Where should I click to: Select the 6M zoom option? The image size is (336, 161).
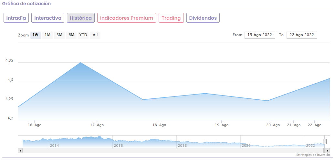71,35
